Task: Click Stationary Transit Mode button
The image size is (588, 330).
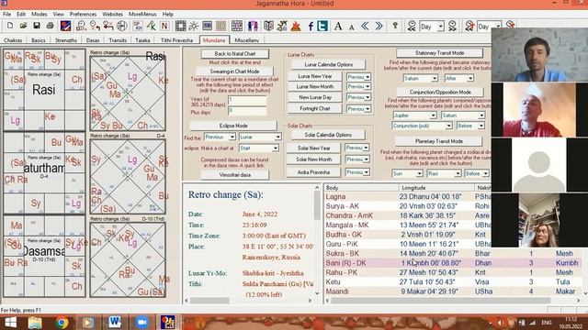Action: click(439, 53)
